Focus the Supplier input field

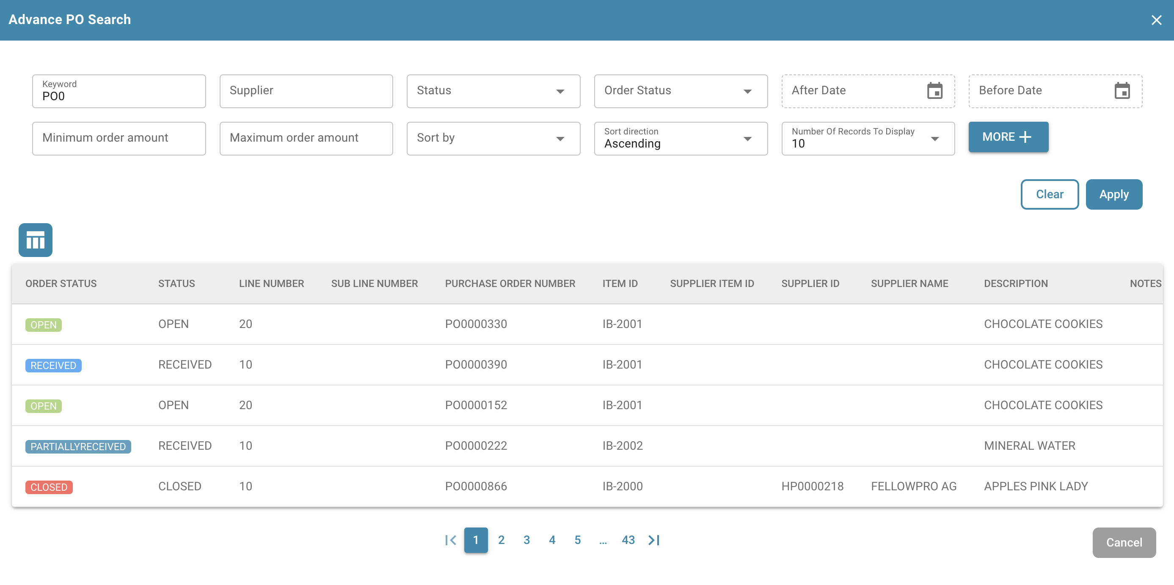coord(306,91)
